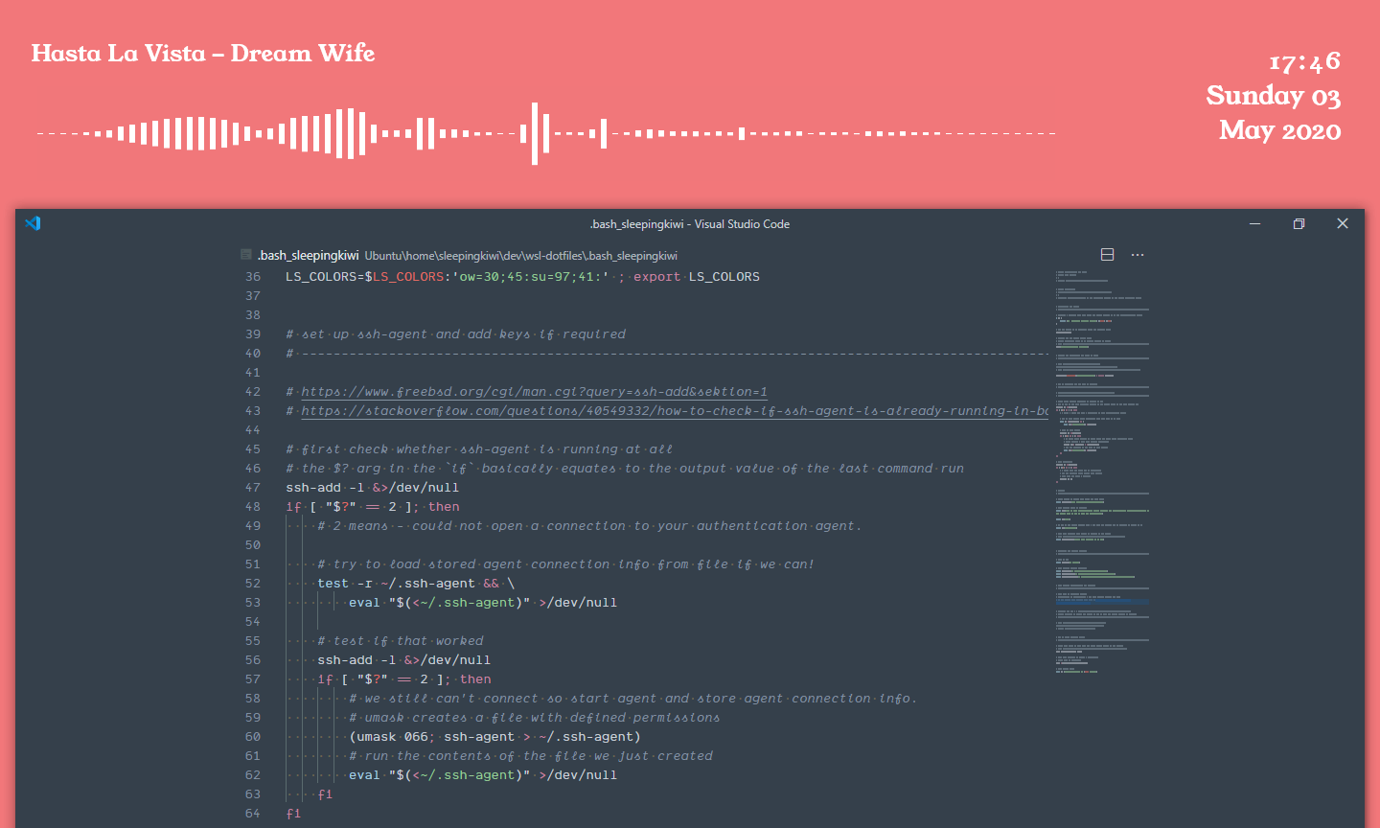The image size is (1380, 828).
Task: Click the desktop clock showing 17:46
Action: coord(1304,62)
